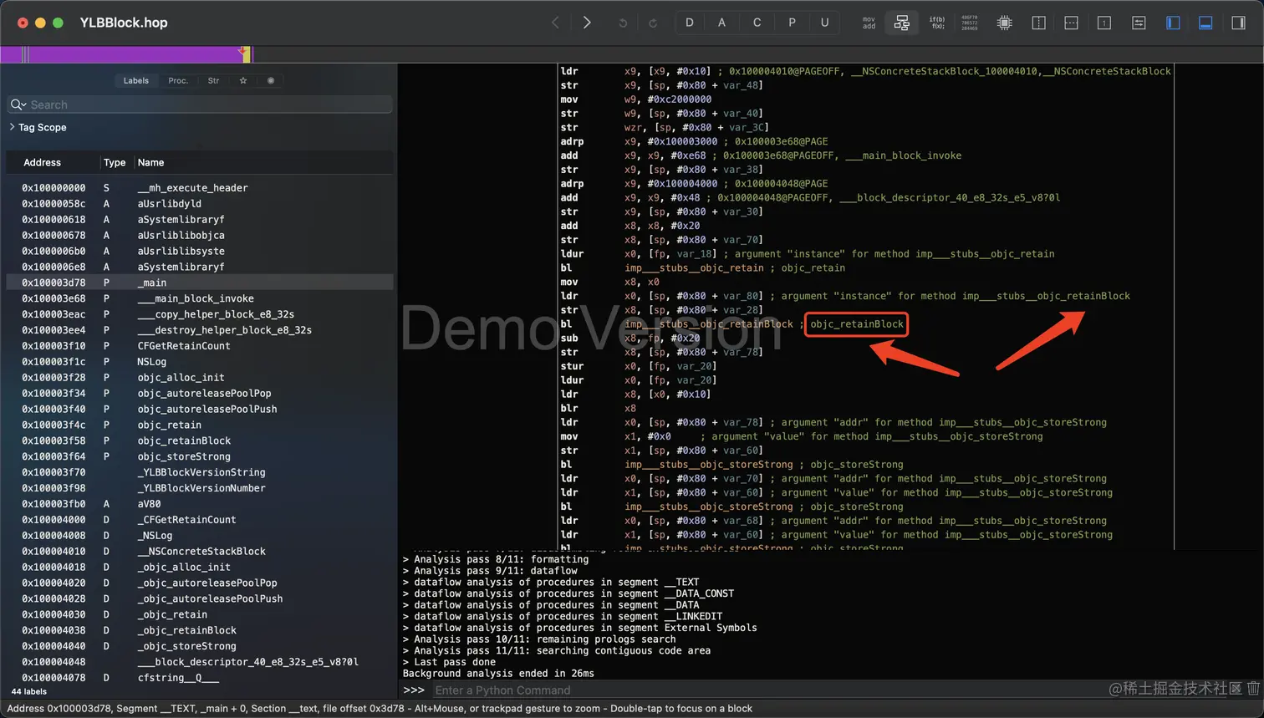The width and height of the screenshot is (1264, 718).
Task: Show pseudo-code view (if(b) f(x) icon)
Action: pos(937,23)
